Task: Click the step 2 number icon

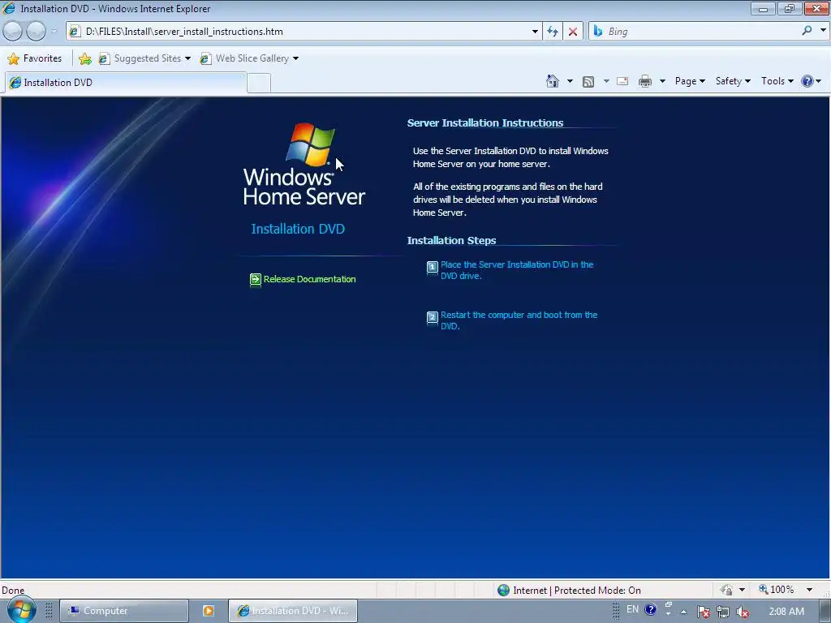Action: click(433, 317)
